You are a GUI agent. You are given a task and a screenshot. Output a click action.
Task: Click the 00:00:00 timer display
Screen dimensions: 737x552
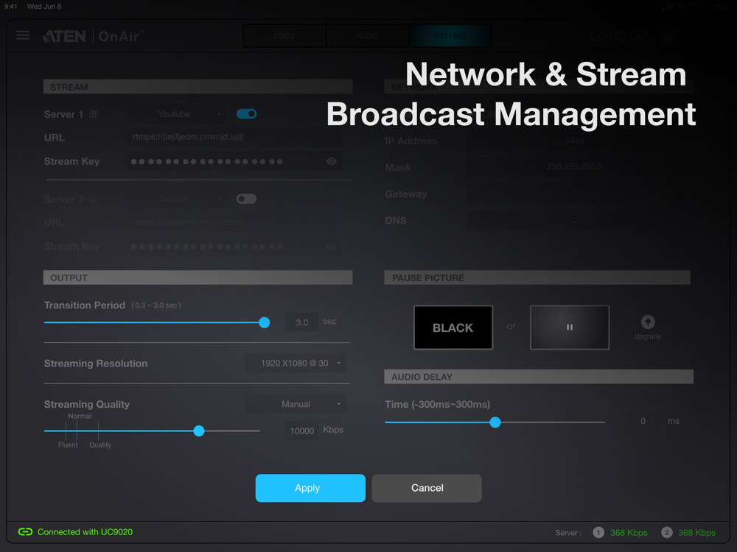point(618,36)
